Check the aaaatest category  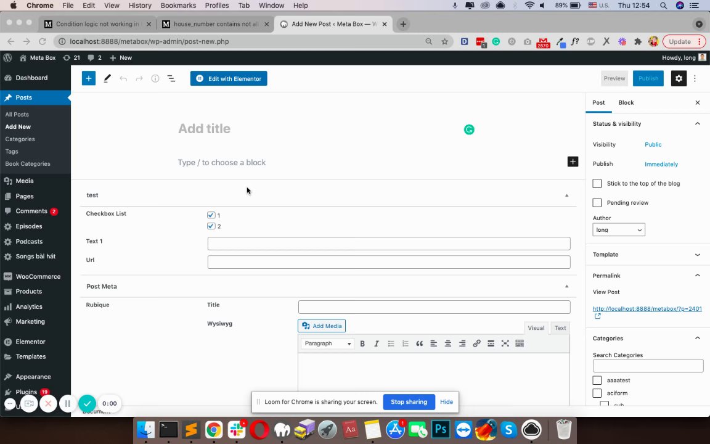[597, 380]
